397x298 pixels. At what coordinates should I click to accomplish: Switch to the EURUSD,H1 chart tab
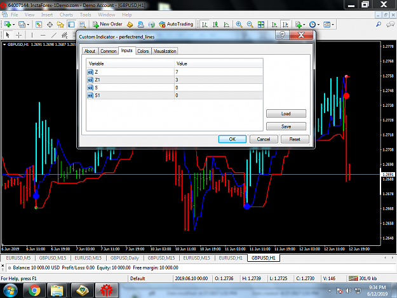pos(231,258)
